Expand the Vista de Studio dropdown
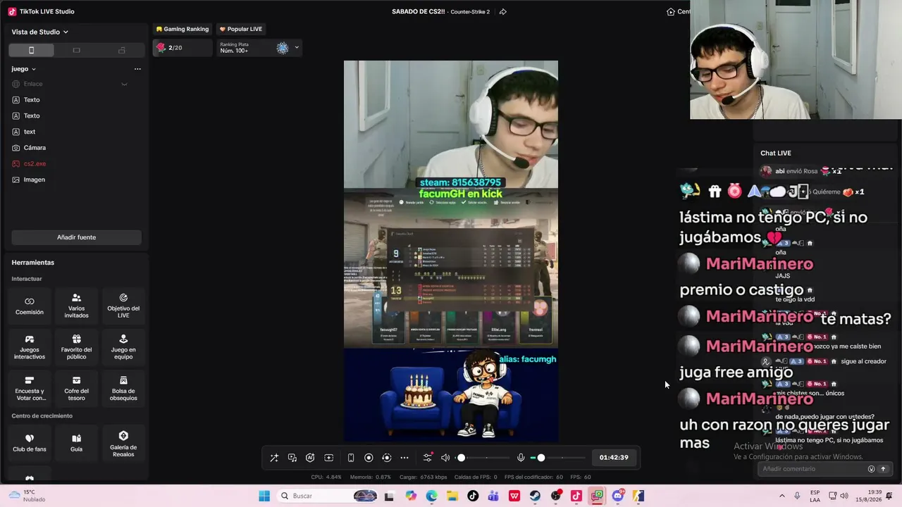 [x=40, y=32]
